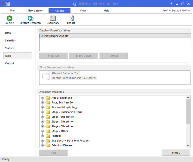Click the Execute Remotely icon
Image resolution: width=193 pixels, height=162 pixels.
tap(30, 18)
